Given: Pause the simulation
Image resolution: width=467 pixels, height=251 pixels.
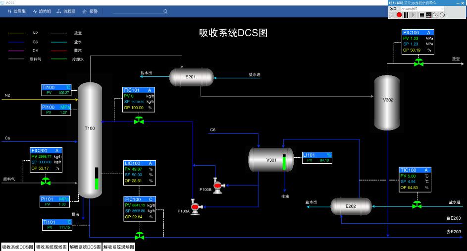Looking at the screenshot, I should point(406,15).
